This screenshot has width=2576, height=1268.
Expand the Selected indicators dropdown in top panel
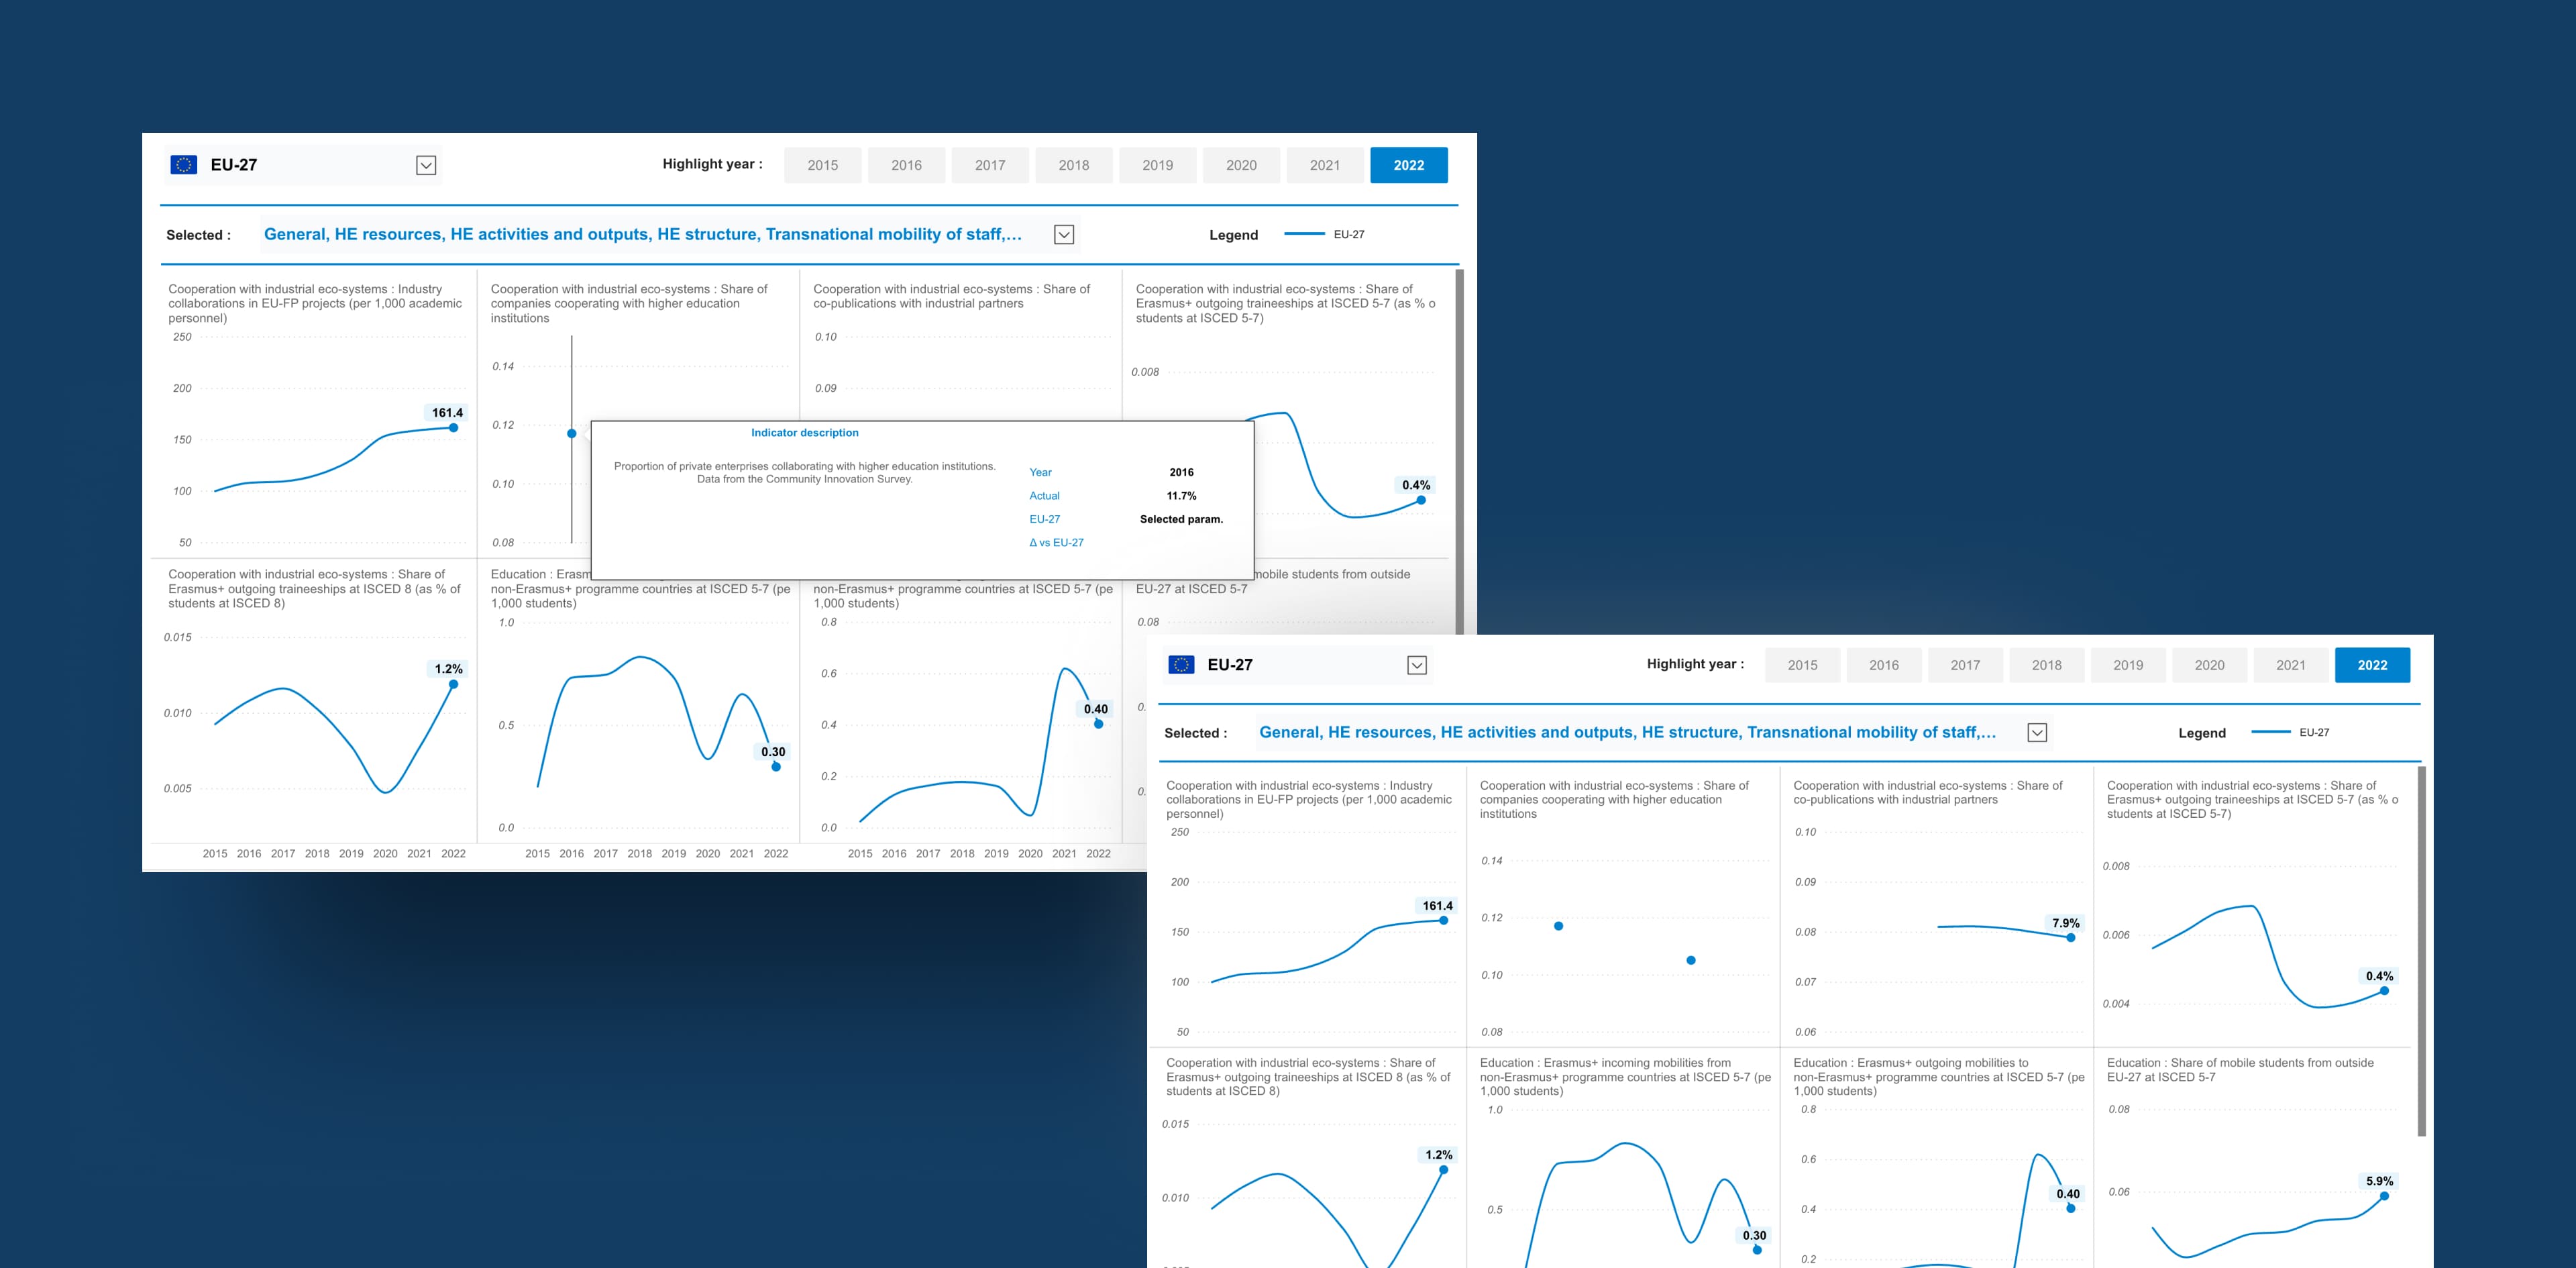[x=1064, y=235]
